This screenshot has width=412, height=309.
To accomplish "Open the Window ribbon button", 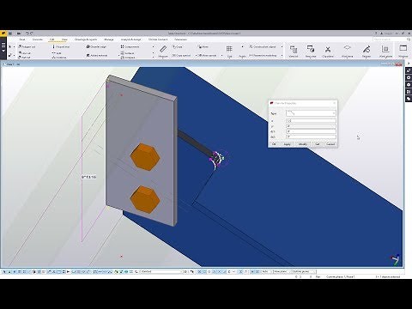I will pos(403,51).
